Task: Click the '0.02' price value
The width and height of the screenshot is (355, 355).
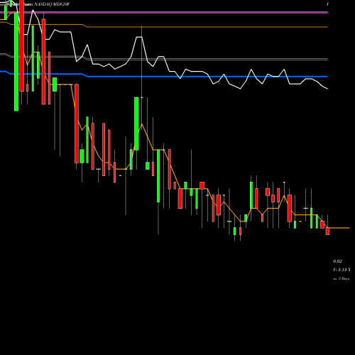Action: (337, 261)
